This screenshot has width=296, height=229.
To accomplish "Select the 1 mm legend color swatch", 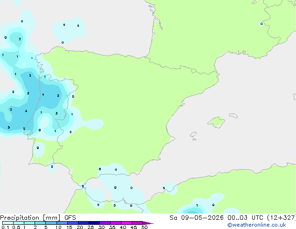I will coord(29,223).
